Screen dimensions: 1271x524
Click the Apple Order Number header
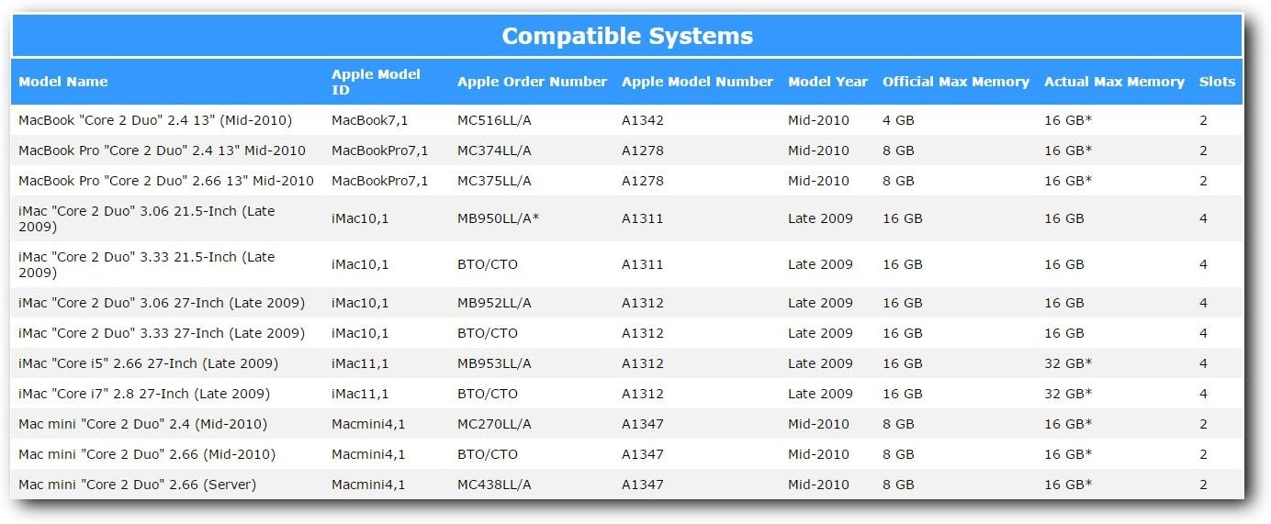[532, 82]
